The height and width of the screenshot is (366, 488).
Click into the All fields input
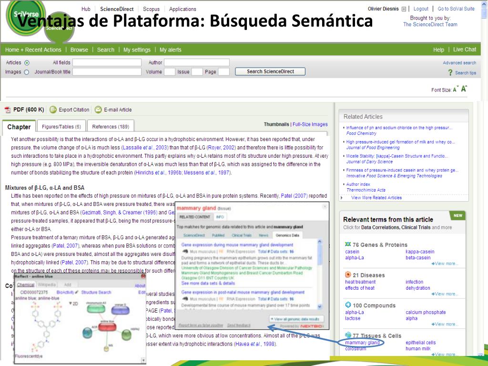107,62
